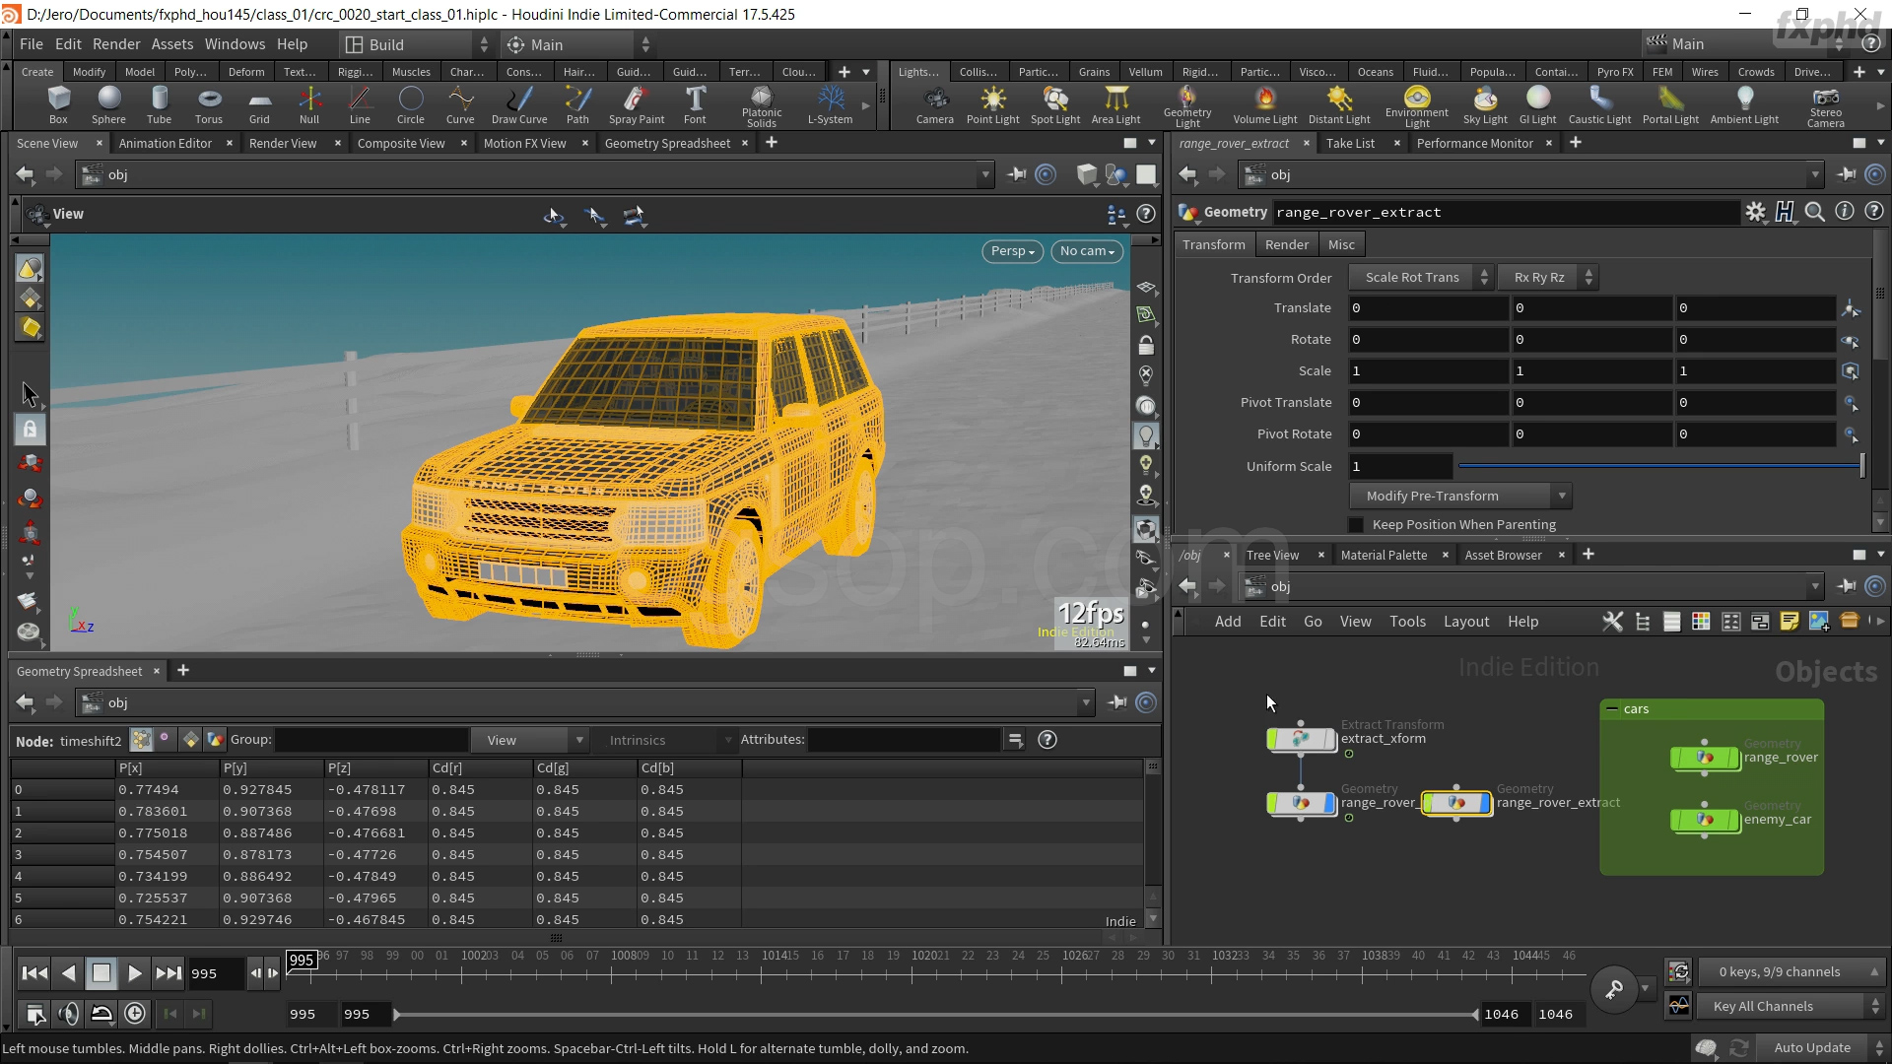Open the Persp viewport menu
This screenshot has height=1064, width=1892.
tap(1012, 251)
